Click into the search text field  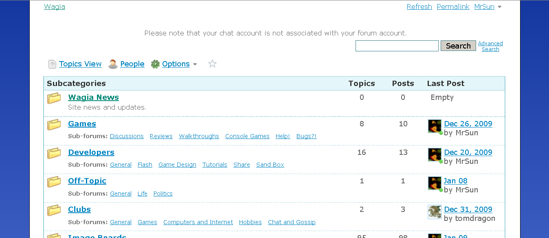(x=397, y=46)
